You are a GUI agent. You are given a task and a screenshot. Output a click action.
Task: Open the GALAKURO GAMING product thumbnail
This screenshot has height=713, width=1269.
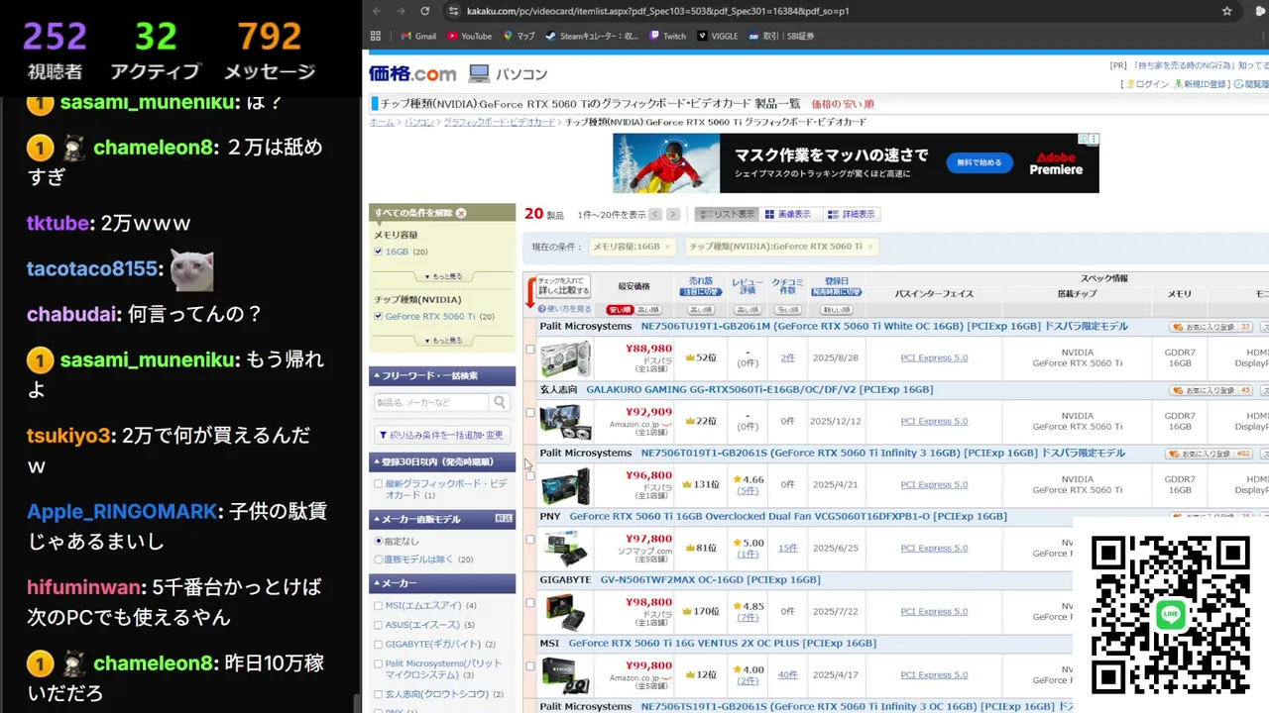click(x=565, y=422)
